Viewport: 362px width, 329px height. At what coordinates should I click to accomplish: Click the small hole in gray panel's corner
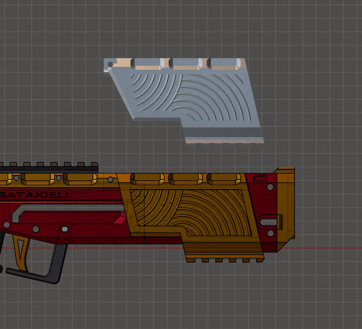(111, 64)
